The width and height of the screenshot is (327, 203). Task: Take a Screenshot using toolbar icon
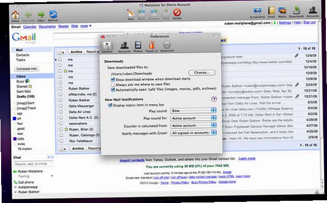257,12
